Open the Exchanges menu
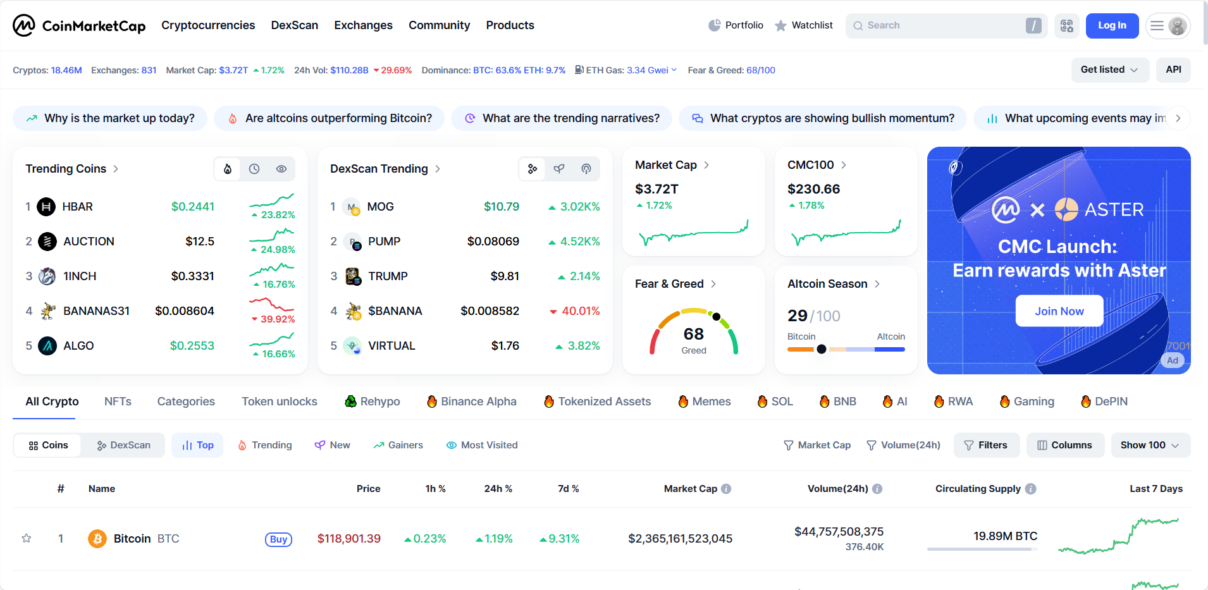Screen dimensions: 1208x590 pos(363,25)
